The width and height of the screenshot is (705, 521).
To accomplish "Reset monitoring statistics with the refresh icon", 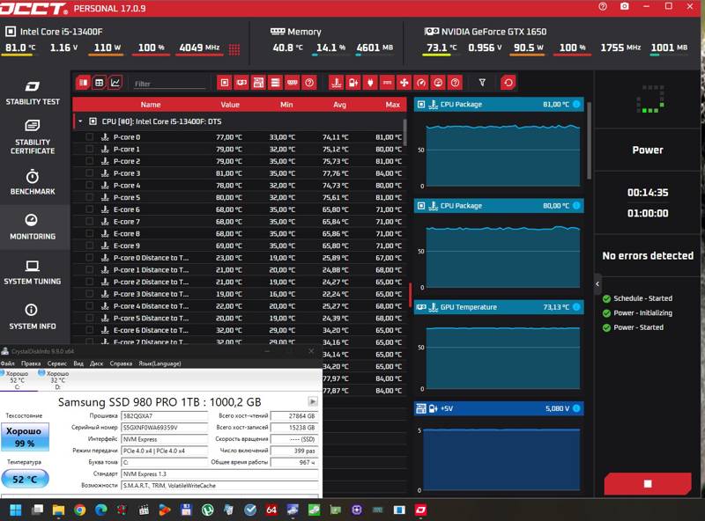I will [x=508, y=83].
